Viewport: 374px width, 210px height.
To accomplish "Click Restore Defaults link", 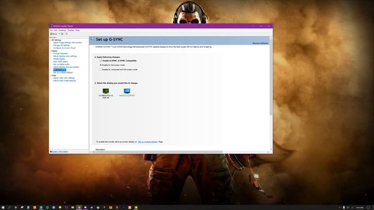I will pyautogui.click(x=260, y=43).
